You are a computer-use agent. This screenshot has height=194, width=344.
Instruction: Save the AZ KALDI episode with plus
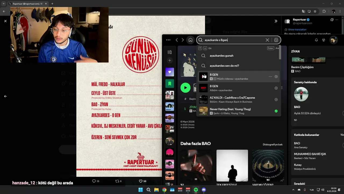pyautogui.click(x=276, y=99)
